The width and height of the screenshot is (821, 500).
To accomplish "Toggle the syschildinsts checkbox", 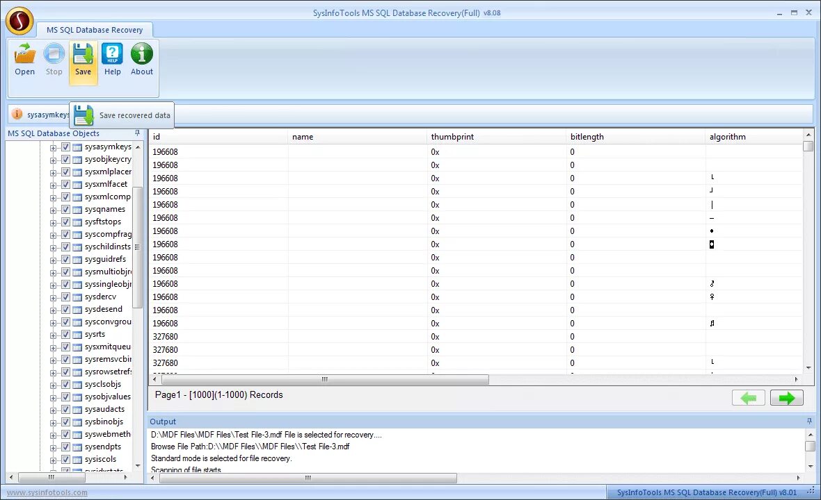I will [x=65, y=247].
